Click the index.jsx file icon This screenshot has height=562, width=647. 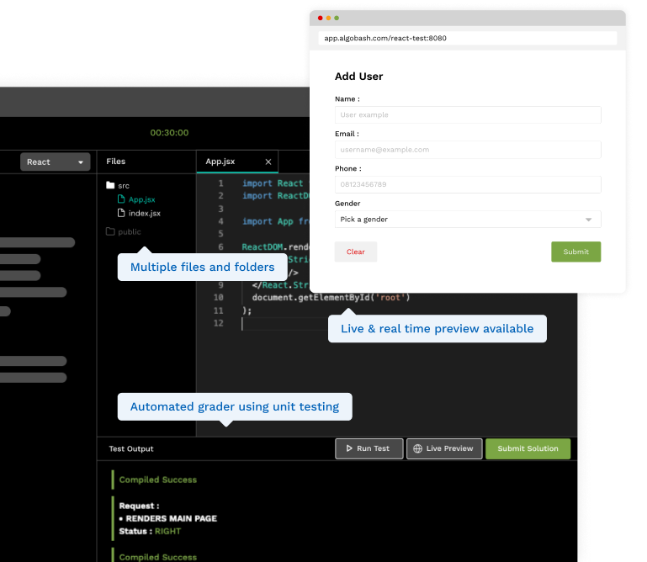click(x=121, y=214)
